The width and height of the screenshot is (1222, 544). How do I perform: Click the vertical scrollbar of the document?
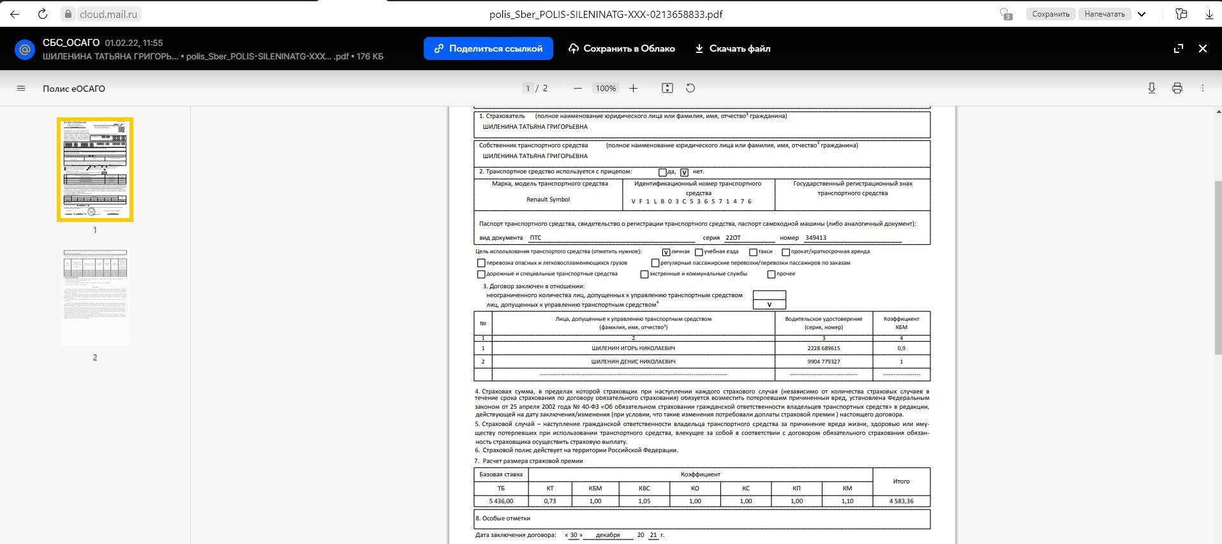click(1218, 268)
